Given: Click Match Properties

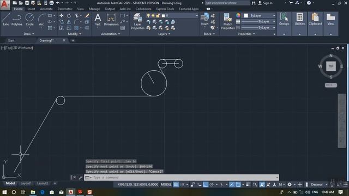Looking at the screenshot, I should (227, 21).
